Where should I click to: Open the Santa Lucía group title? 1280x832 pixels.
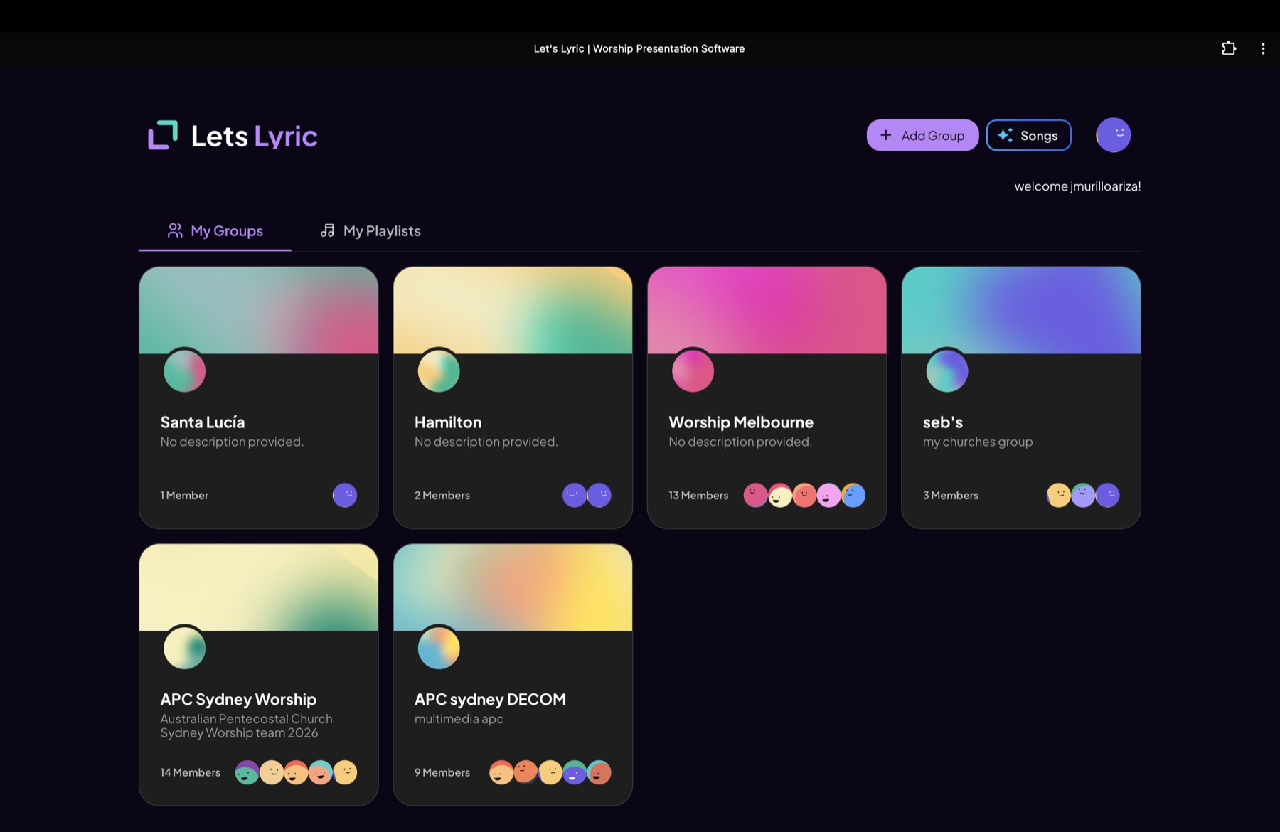tap(203, 422)
